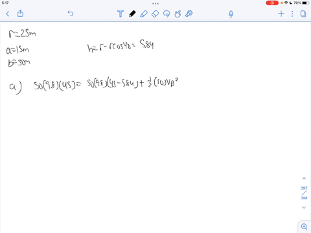Go to next page with down chevron
Viewport: 311px width, 233px height.
pyautogui.click(x=304, y=208)
